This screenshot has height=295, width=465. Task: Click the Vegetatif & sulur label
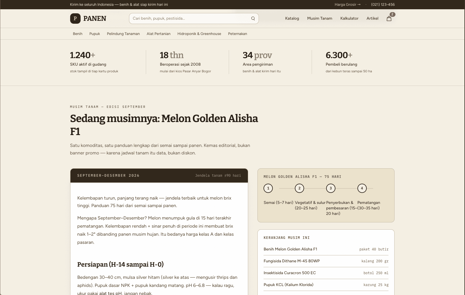310,205
